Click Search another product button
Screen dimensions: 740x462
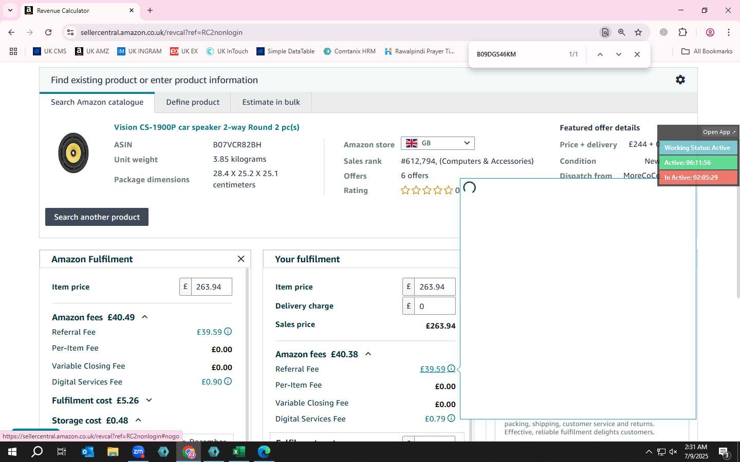pyautogui.click(x=97, y=217)
